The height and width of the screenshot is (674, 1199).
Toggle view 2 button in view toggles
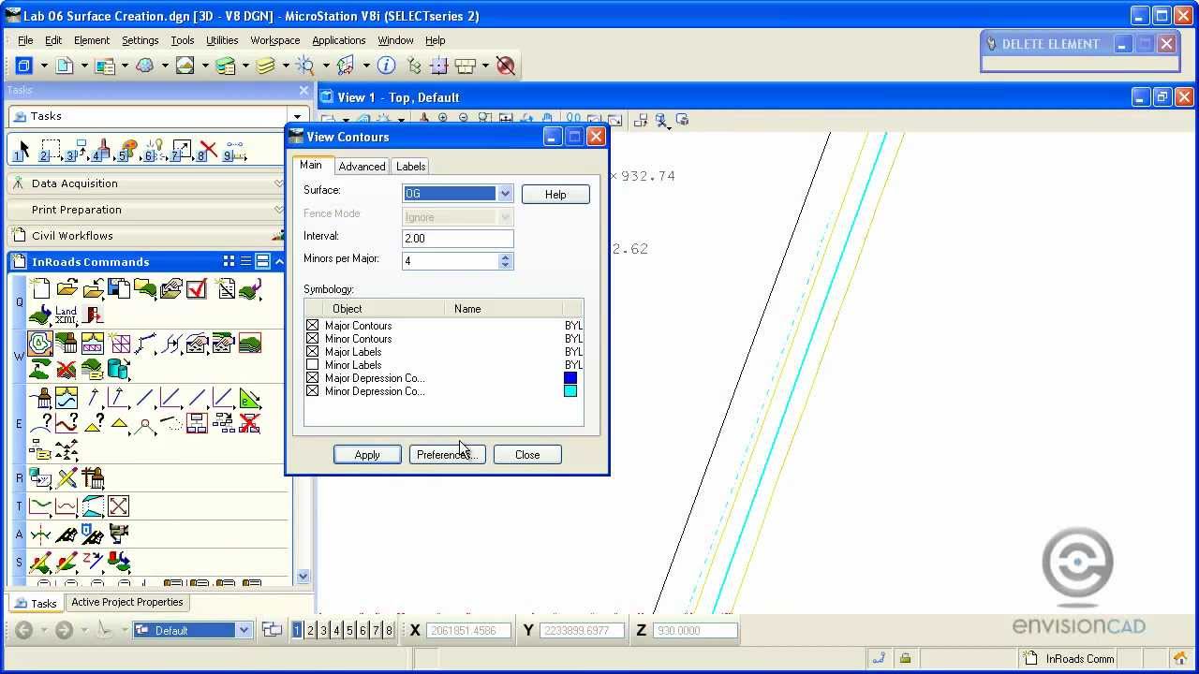310,630
